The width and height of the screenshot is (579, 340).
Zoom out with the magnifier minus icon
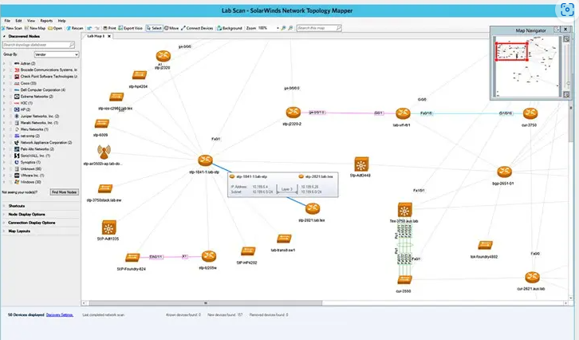(x=290, y=28)
